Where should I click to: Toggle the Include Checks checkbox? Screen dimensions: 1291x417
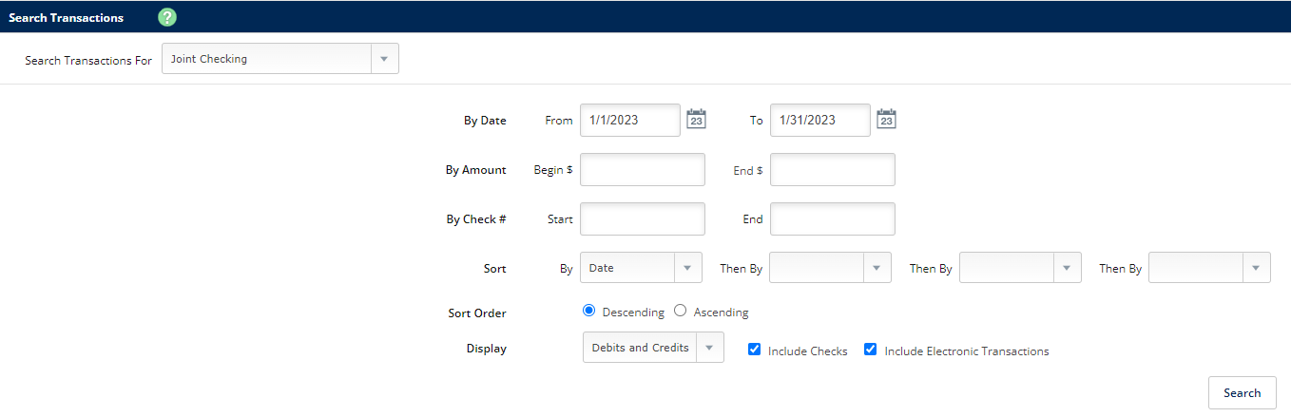[754, 350]
